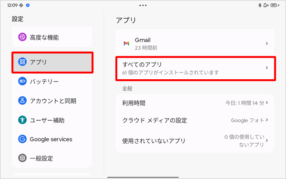The image size is (286, 179).
Task: Click the アプリ grid icon in sidebar
Action: (22, 62)
